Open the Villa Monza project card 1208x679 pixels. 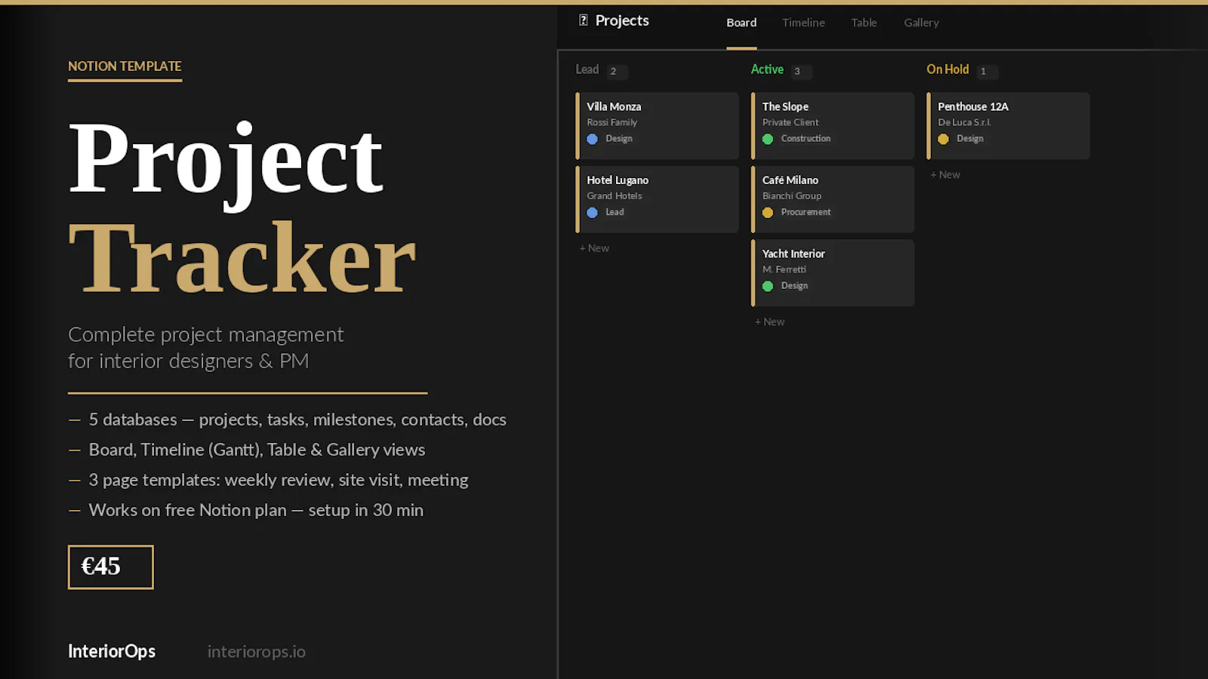click(x=657, y=125)
